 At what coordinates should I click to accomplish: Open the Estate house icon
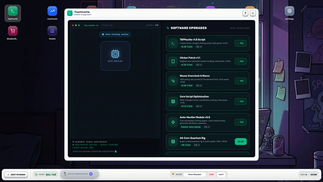point(52,31)
